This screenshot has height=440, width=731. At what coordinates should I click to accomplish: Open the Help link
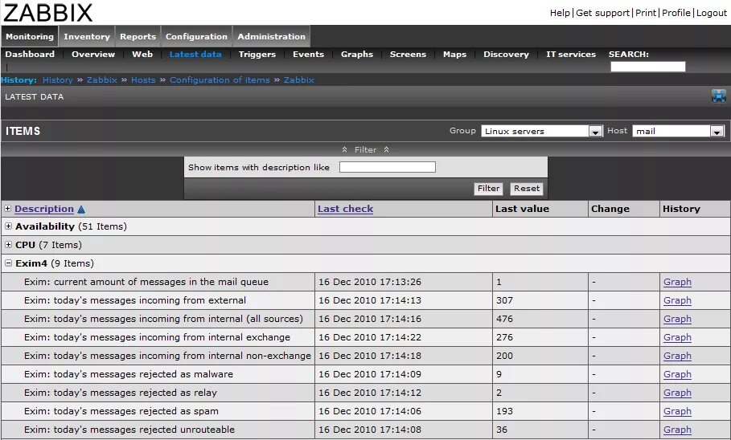point(560,13)
